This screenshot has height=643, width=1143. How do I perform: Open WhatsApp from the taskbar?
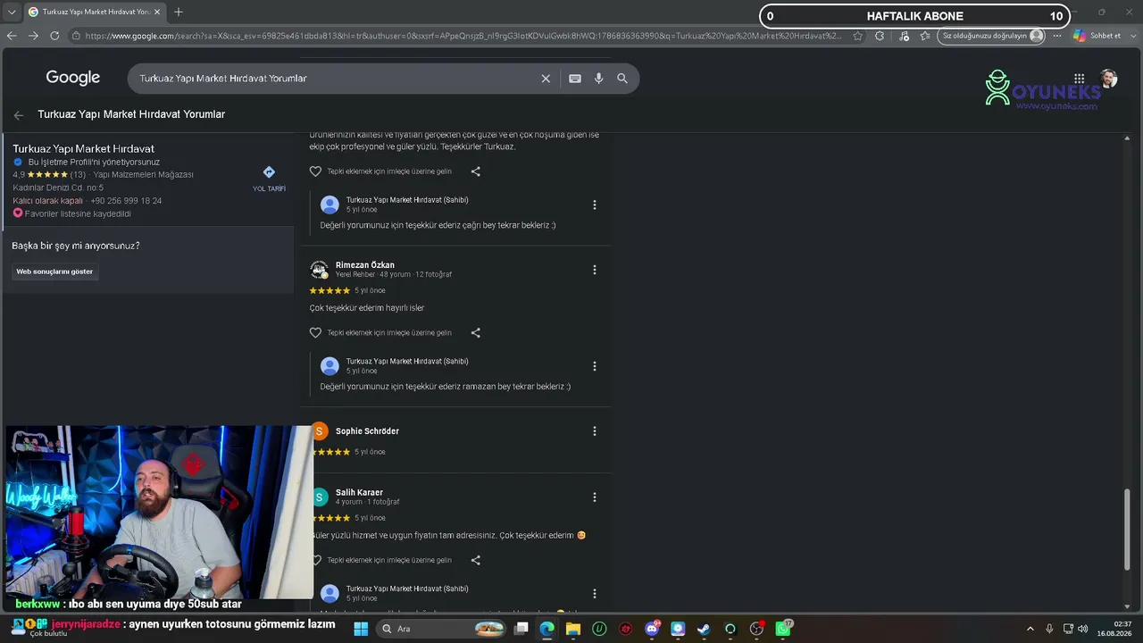(x=783, y=629)
